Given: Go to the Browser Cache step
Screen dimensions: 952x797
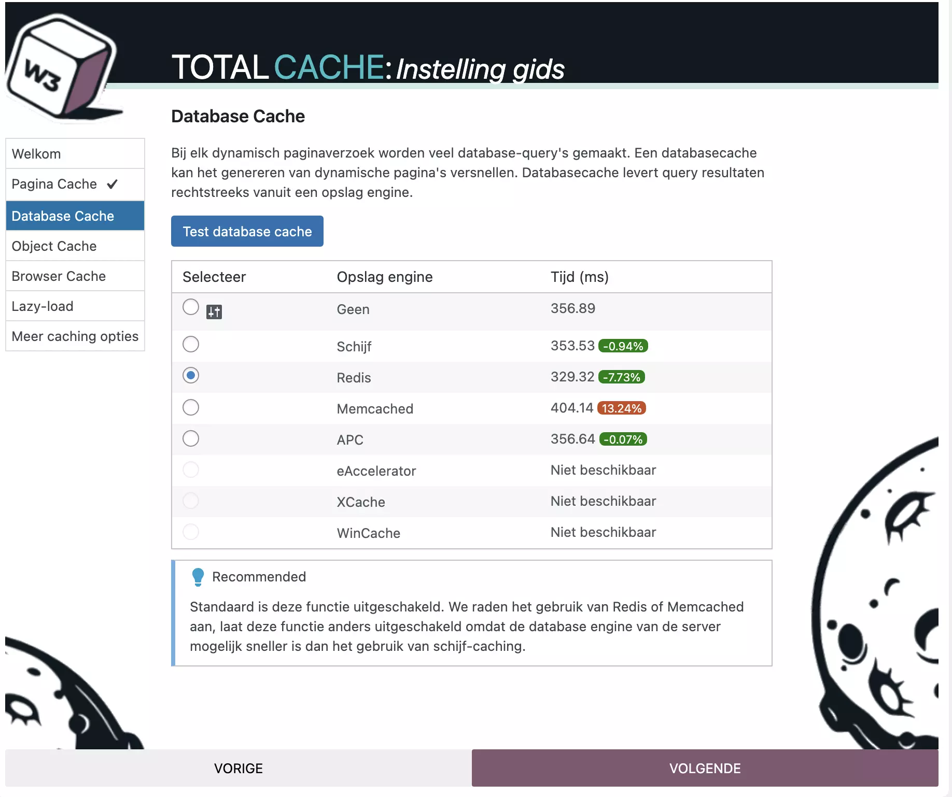Looking at the screenshot, I should pos(75,276).
